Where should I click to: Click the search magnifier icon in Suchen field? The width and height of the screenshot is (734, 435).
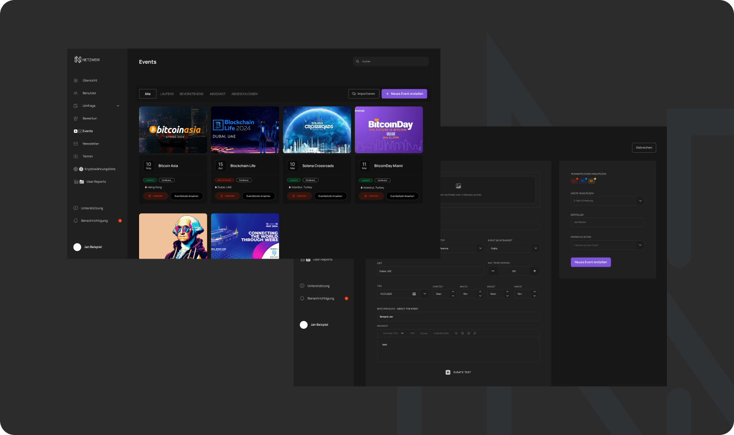click(358, 61)
